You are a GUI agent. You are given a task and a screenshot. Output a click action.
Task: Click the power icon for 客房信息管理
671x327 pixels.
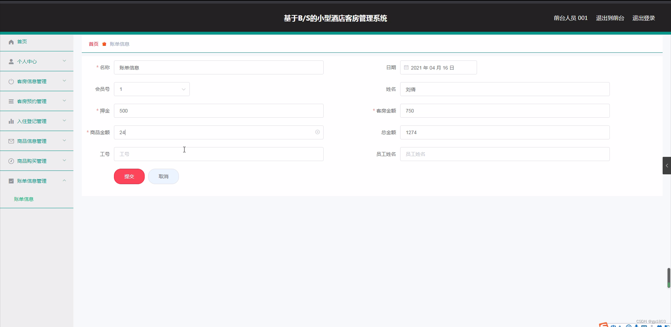[11, 81]
